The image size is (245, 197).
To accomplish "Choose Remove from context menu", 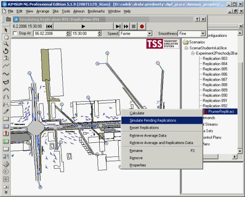I will [162, 158].
